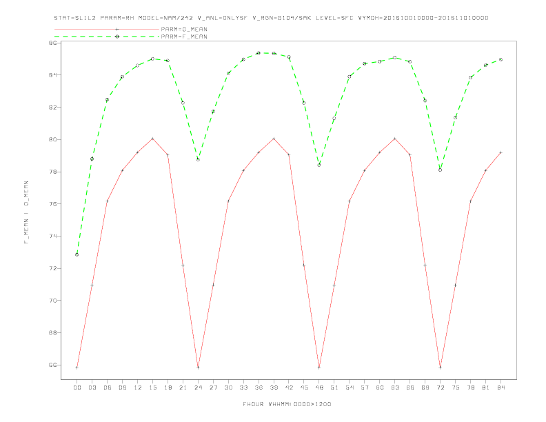
Task: Click the x-axis tick label 60
Action: tap(380, 388)
